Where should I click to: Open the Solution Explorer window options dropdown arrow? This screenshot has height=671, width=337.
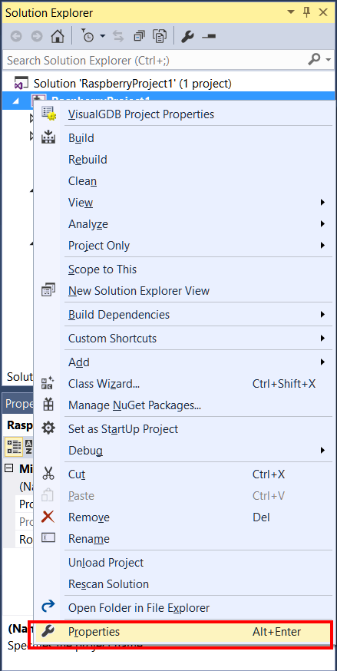coord(291,12)
